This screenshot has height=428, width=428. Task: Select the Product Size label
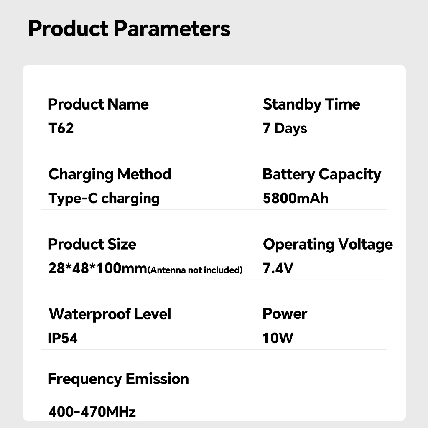coord(92,244)
